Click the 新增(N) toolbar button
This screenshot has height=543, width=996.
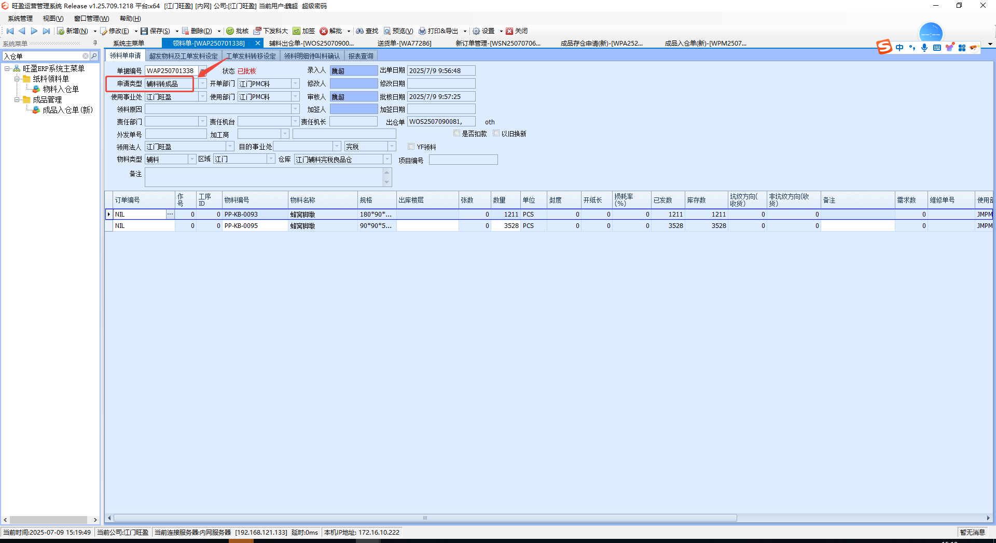click(x=73, y=31)
